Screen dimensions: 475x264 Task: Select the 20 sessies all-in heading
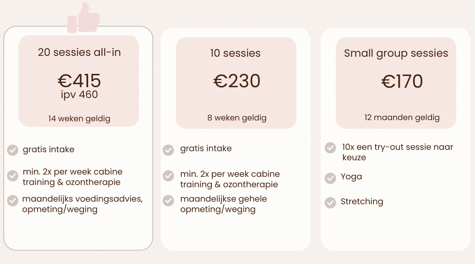[x=79, y=53]
